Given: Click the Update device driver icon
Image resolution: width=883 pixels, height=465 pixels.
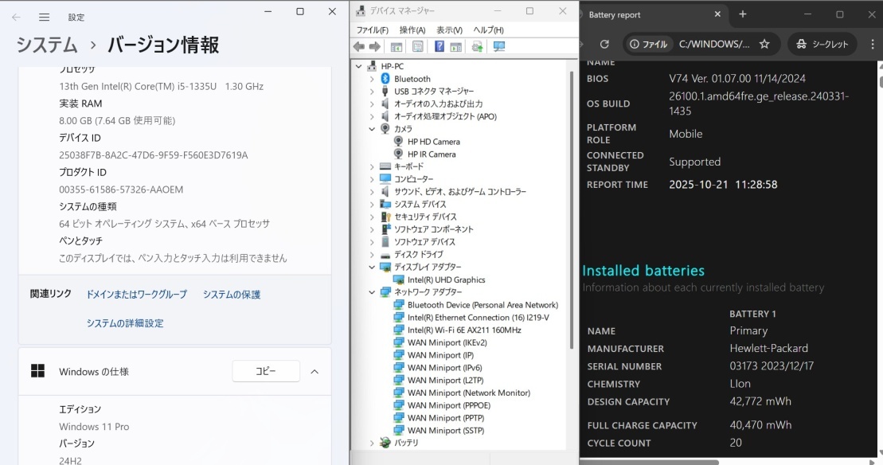Looking at the screenshot, I should click(478, 46).
